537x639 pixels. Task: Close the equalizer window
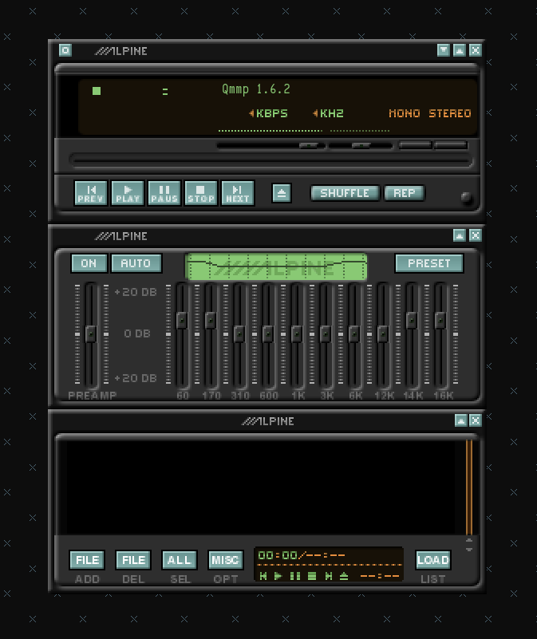476,235
